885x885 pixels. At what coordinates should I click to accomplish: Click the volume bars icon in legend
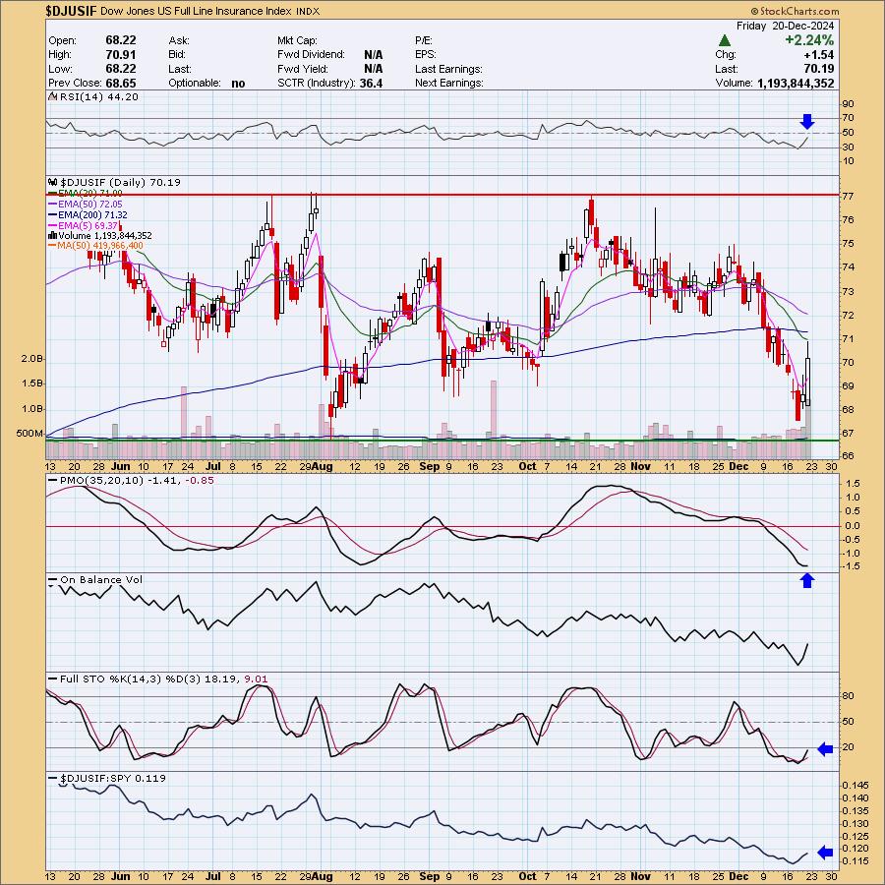53,236
